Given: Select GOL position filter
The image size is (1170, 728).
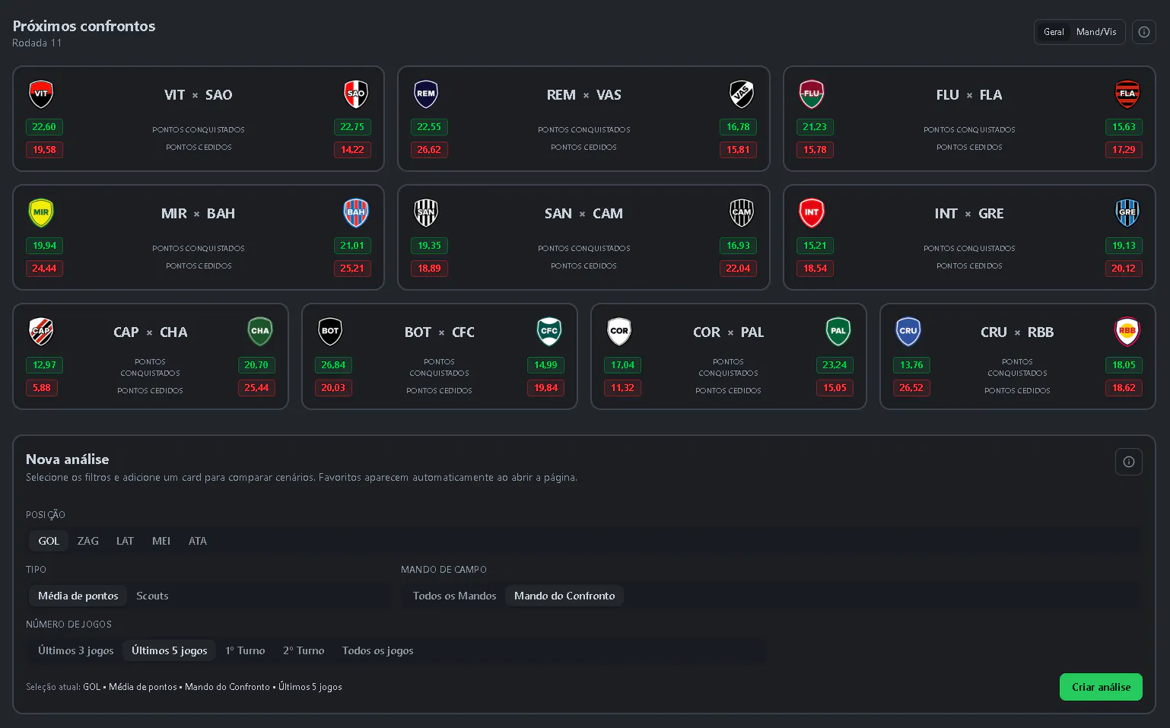Looking at the screenshot, I should point(49,541).
